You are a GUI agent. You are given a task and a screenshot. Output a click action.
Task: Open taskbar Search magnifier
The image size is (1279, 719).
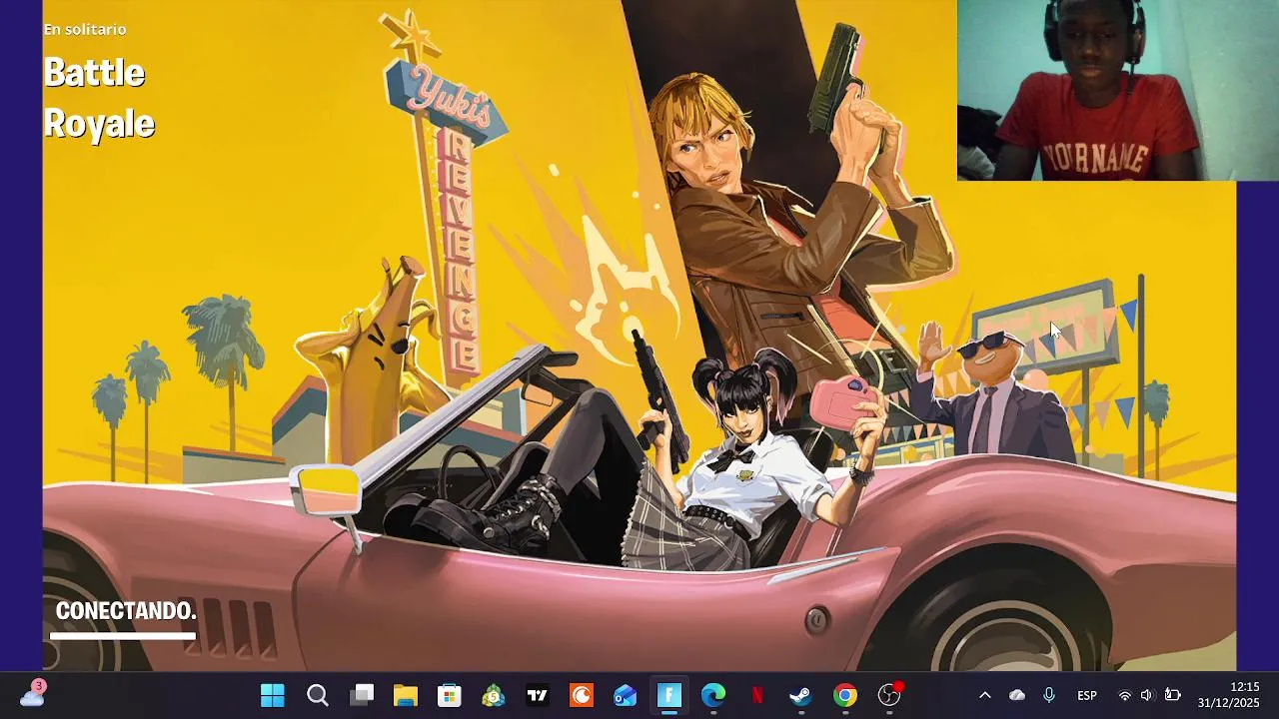pos(318,695)
